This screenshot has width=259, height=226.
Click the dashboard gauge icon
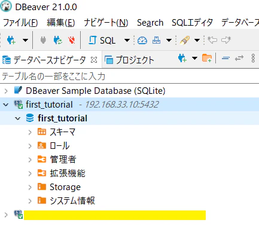pos(142,41)
